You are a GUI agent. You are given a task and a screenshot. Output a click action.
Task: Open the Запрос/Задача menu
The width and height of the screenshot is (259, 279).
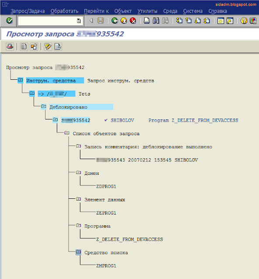point(28,11)
